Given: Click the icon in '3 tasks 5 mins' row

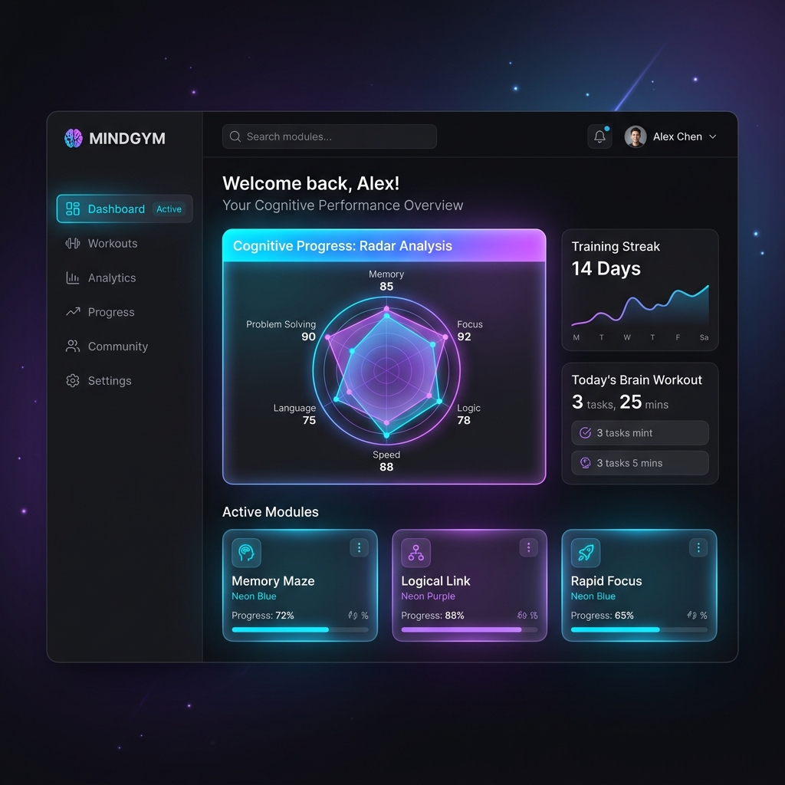Looking at the screenshot, I should (585, 463).
